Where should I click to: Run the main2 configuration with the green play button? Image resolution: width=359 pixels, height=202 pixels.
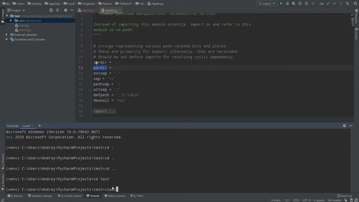point(281,3)
